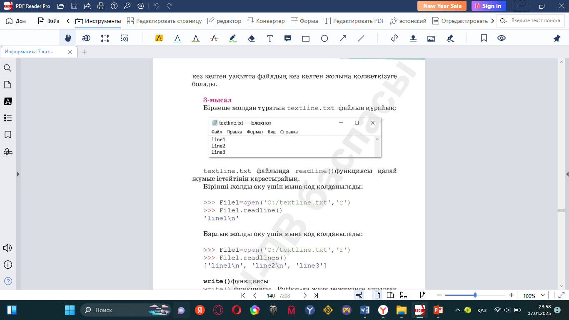This screenshot has height=320, width=569.
Task: Go to the next page
Action: tap(305, 295)
